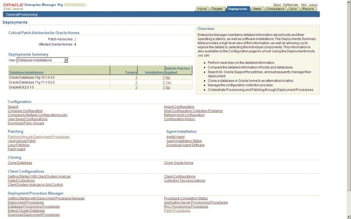This screenshot has width=351, height=219.
Task: Open Host Configuration Collection Problems
Action: 193,111
